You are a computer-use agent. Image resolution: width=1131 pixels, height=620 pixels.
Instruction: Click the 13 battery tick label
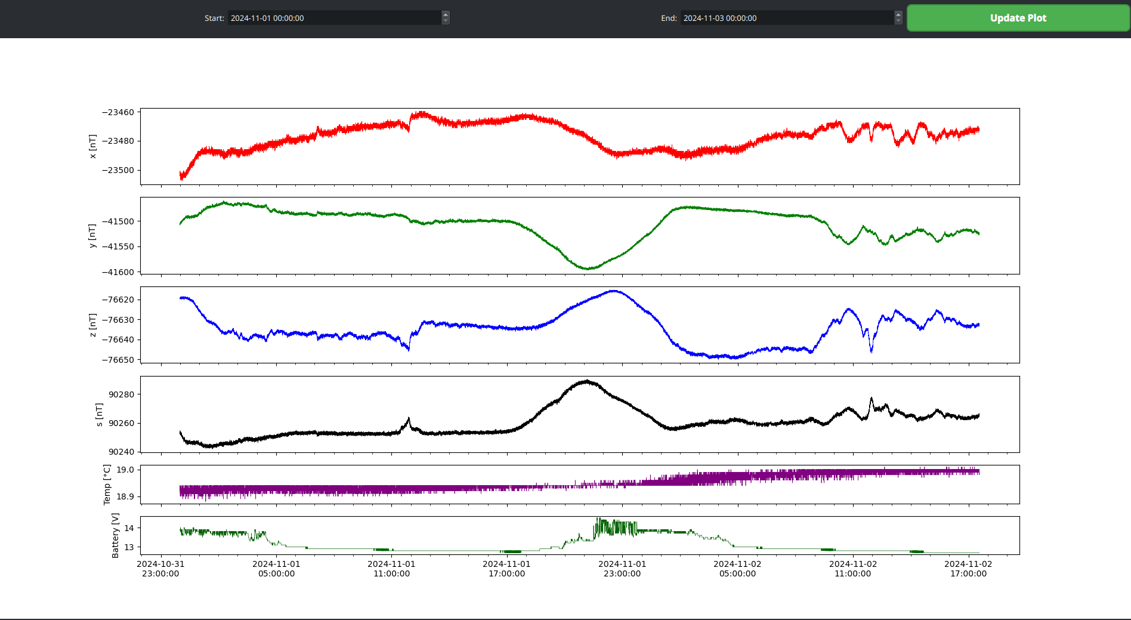point(129,547)
